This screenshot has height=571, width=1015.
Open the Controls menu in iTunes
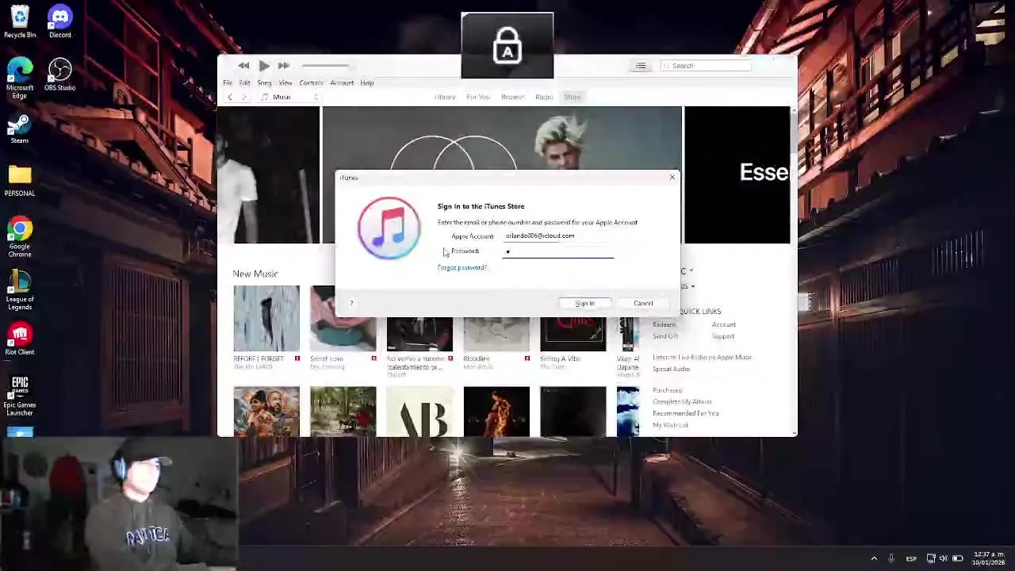(311, 82)
